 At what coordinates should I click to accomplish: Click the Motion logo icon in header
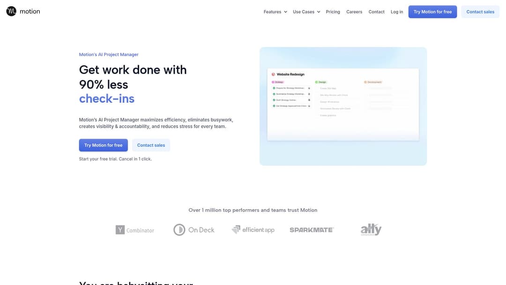[11, 11]
